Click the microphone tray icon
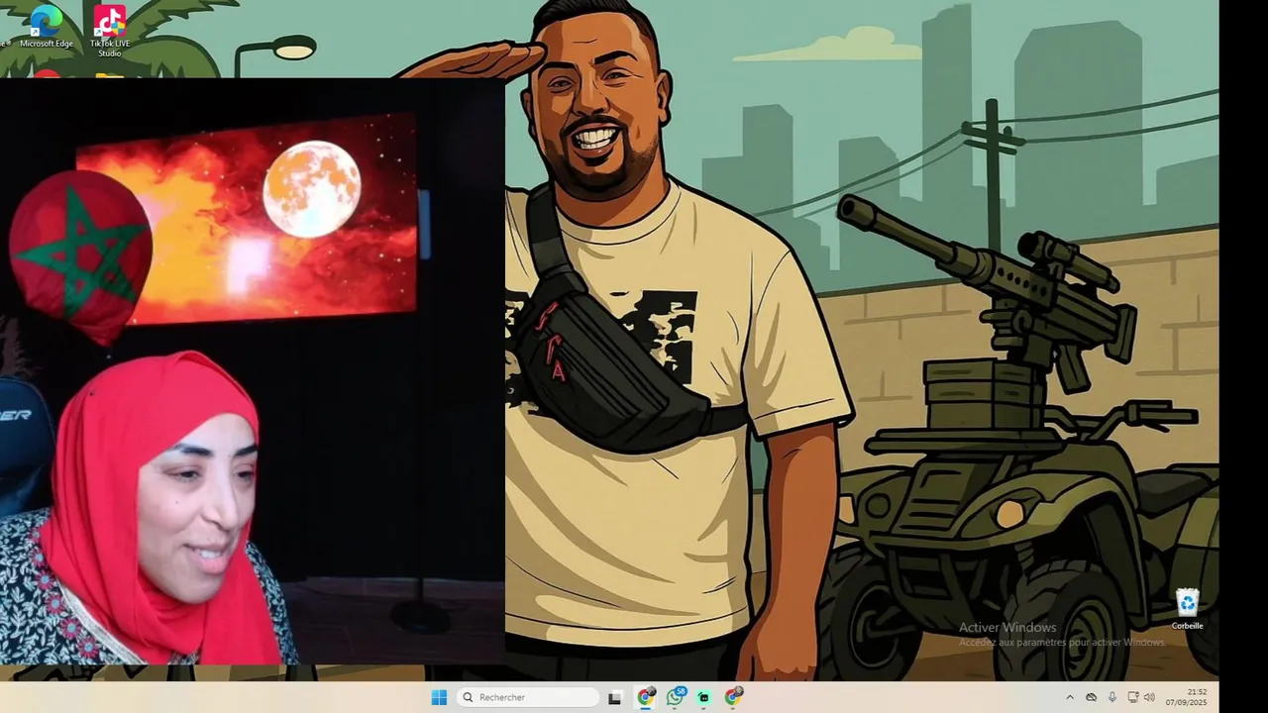Image resolution: width=1268 pixels, height=713 pixels. 1112,697
